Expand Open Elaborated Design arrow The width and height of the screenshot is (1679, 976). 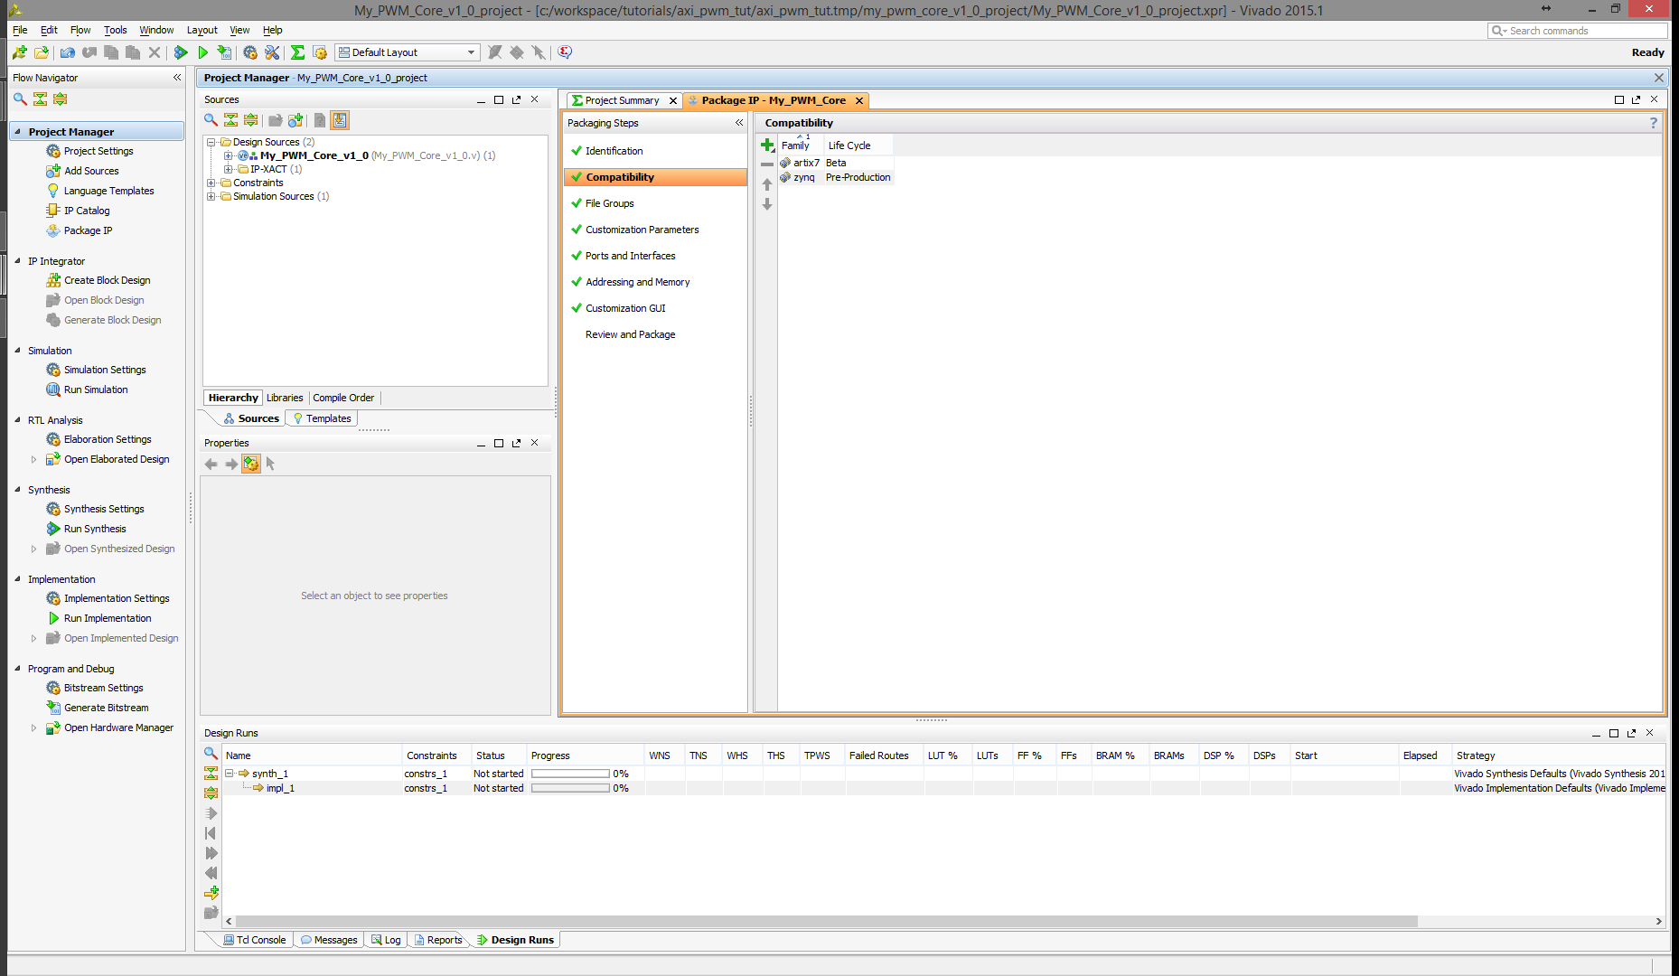click(x=34, y=459)
